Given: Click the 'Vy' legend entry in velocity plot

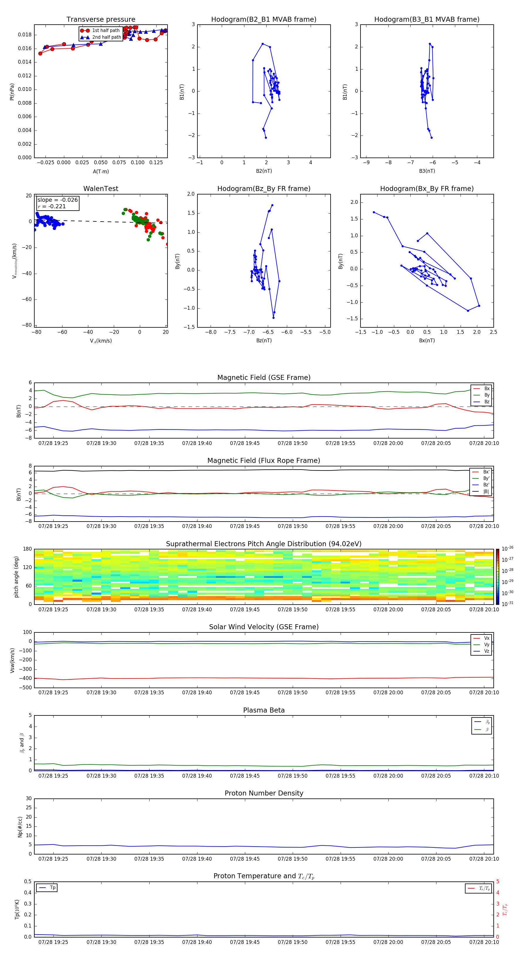Looking at the screenshot, I should [x=481, y=645].
